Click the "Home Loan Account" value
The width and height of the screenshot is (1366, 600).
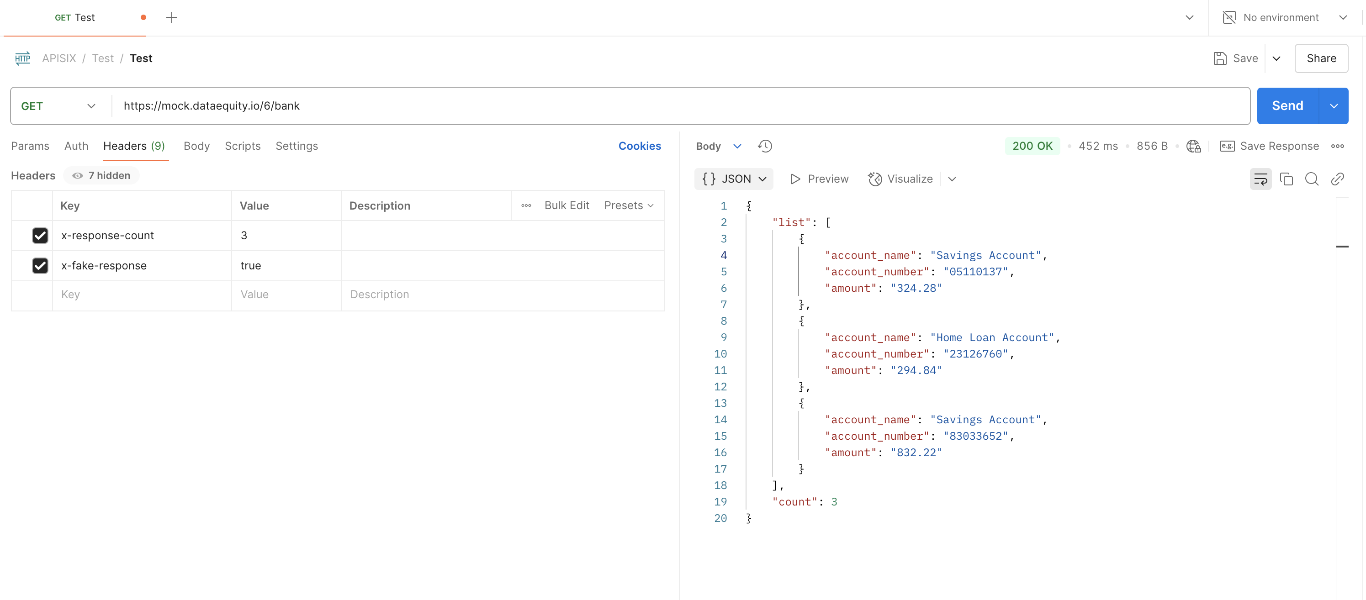(x=992, y=337)
